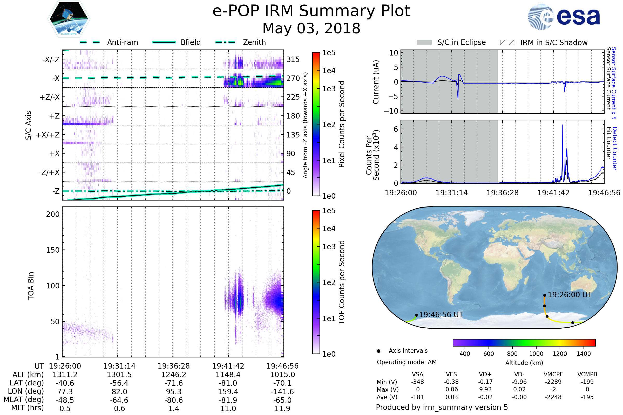Click the Axis intervals black dot marker

378,351
